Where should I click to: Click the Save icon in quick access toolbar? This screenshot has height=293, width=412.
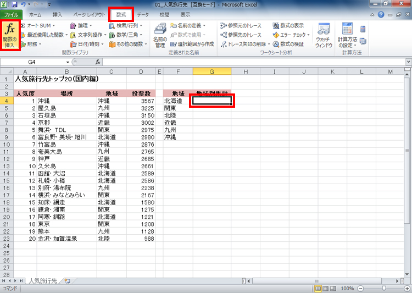[x=15, y=4]
